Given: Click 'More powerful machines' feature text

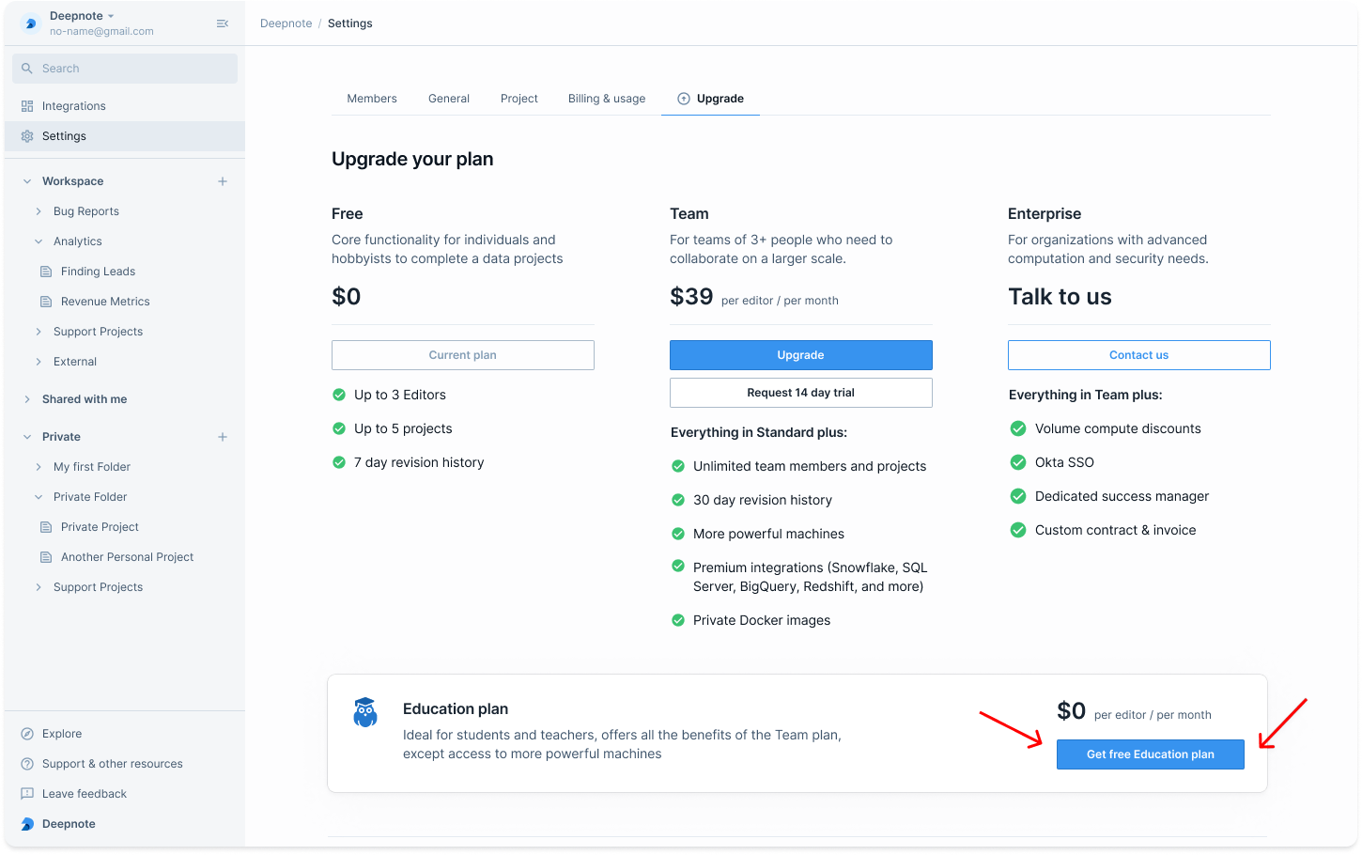Looking at the screenshot, I should (x=768, y=534).
